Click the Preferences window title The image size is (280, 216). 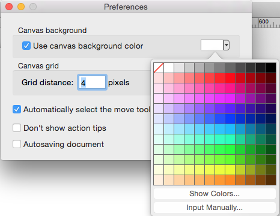(126, 7)
